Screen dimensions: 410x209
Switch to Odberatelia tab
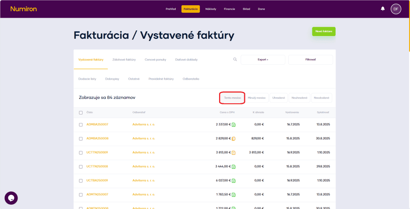[x=191, y=79]
